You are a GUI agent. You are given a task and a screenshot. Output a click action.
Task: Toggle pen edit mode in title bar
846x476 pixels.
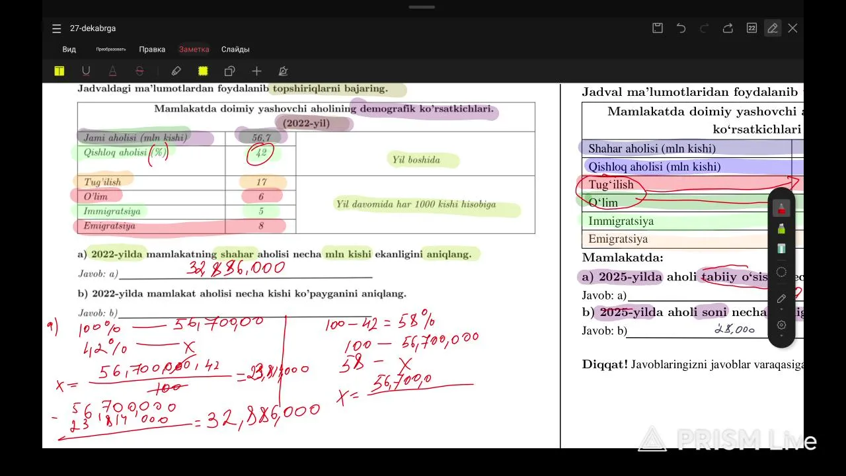click(772, 28)
